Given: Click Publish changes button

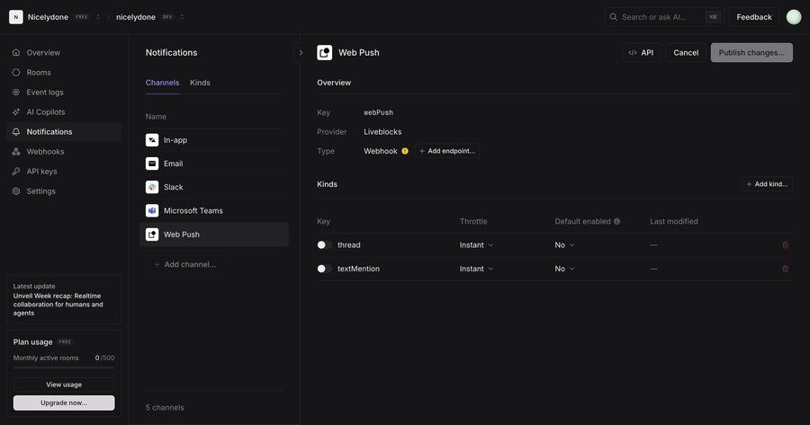Looking at the screenshot, I should (751, 53).
